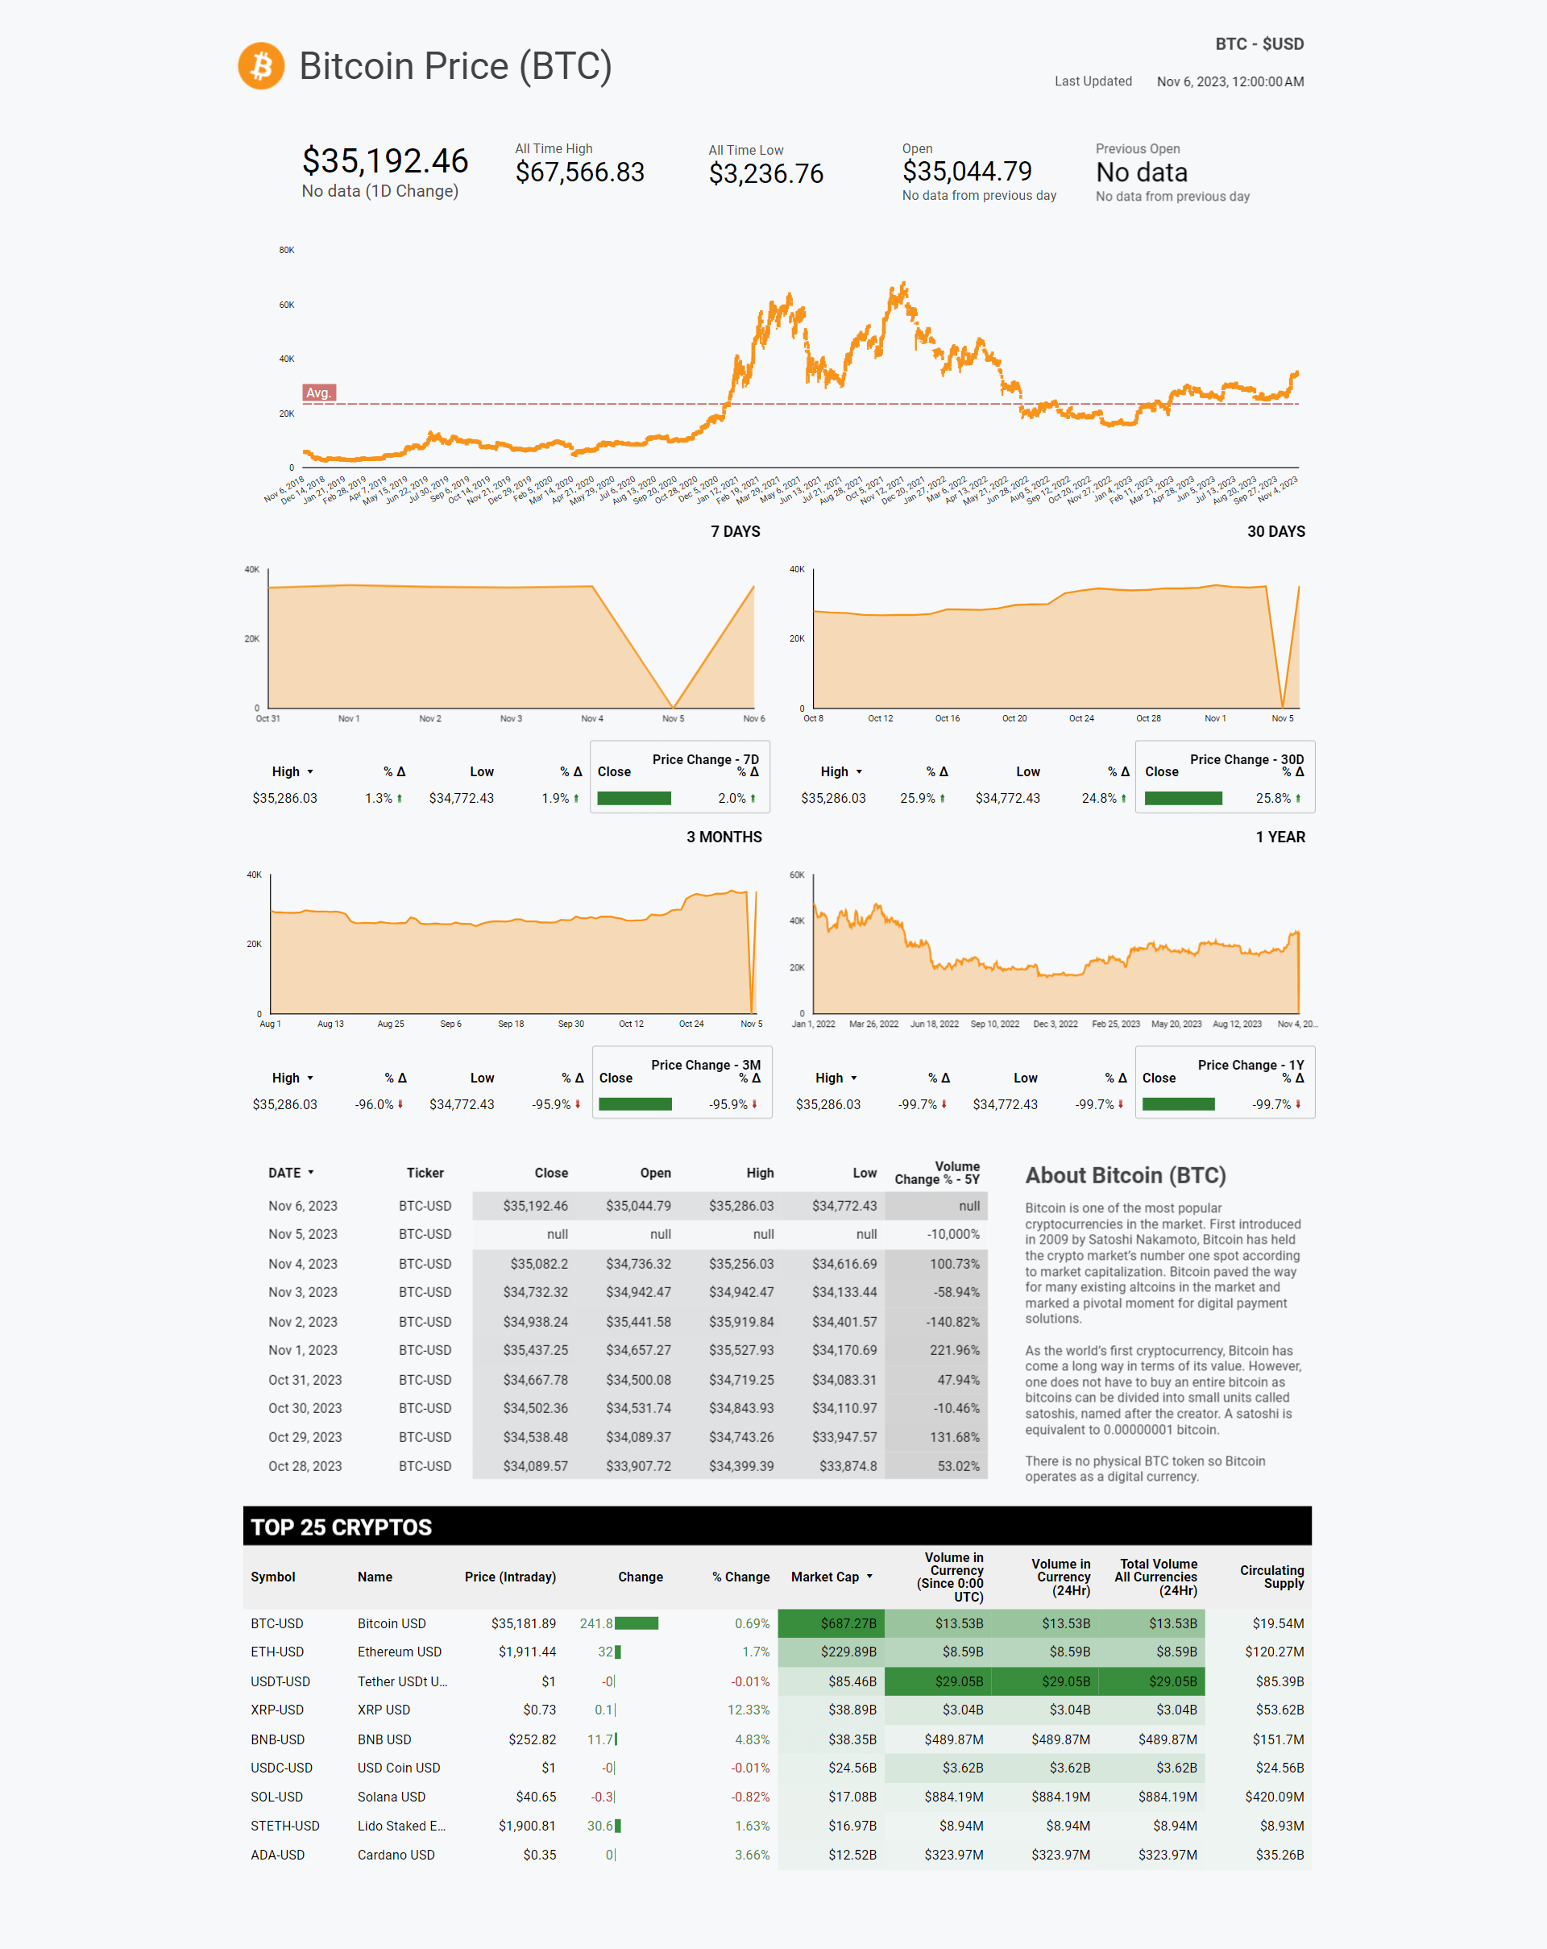Click the About Bitcoin (BTC) heading
The image size is (1547, 1949).
(x=1125, y=1175)
